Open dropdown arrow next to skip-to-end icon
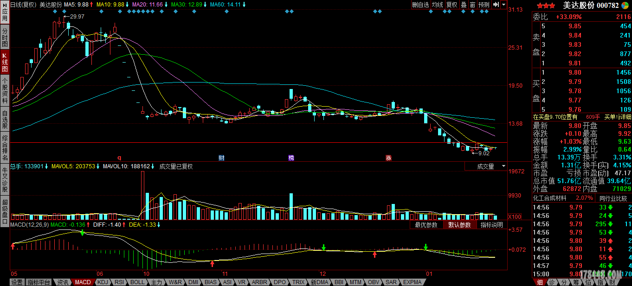This screenshot has width=632, height=286. 503,5
